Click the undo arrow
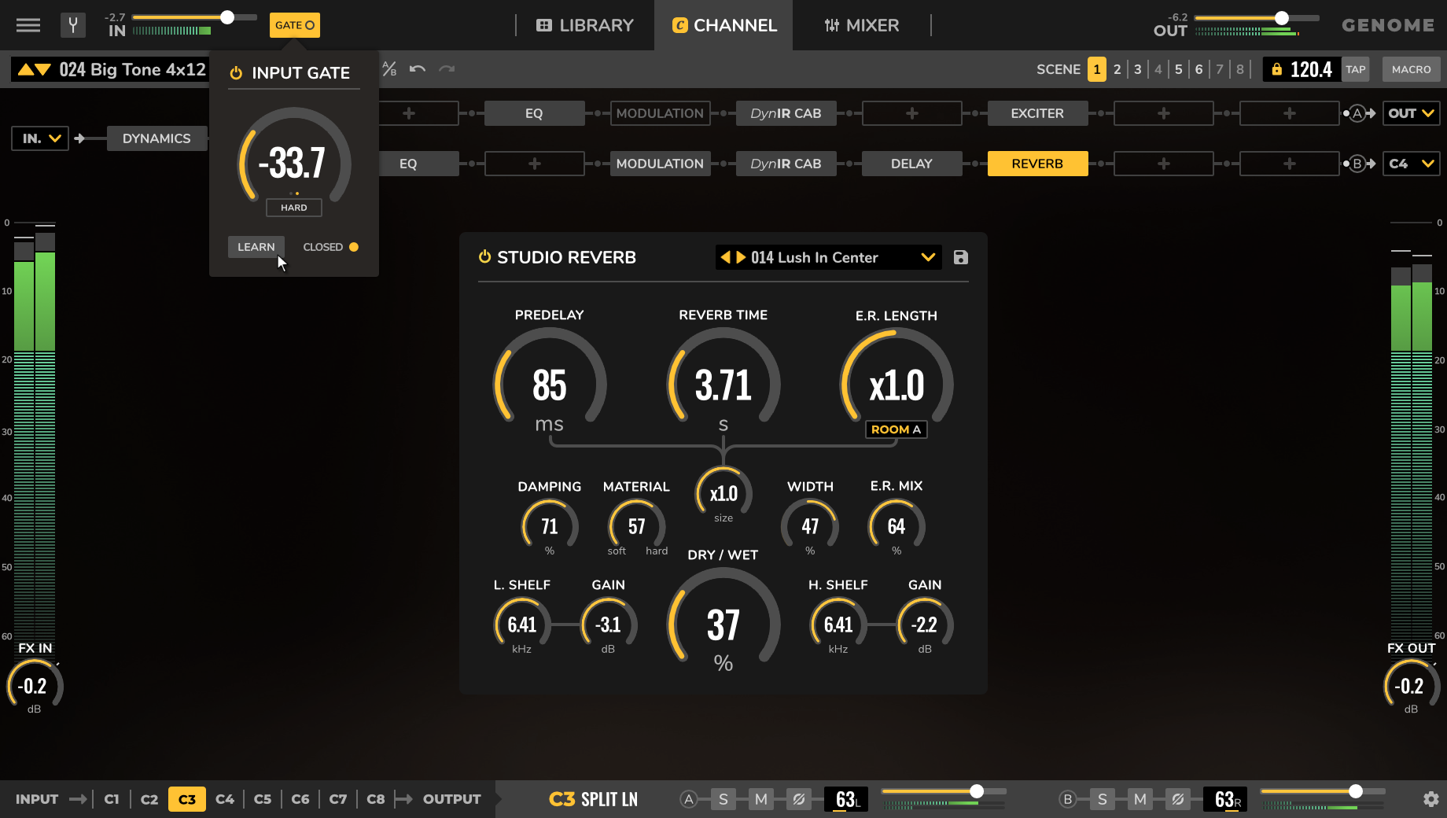Screen dimensions: 1447x818 coord(418,69)
